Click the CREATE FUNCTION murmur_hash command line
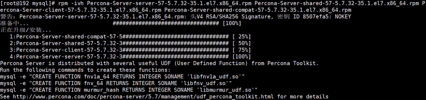 click(129, 90)
